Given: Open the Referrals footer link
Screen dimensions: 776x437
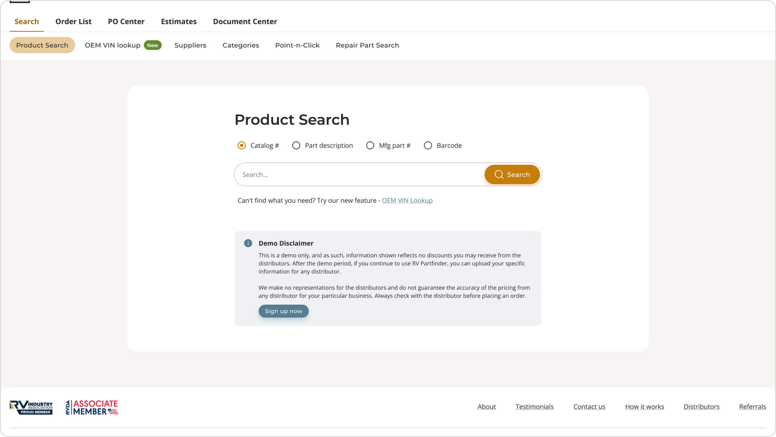Looking at the screenshot, I should [x=752, y=406].
